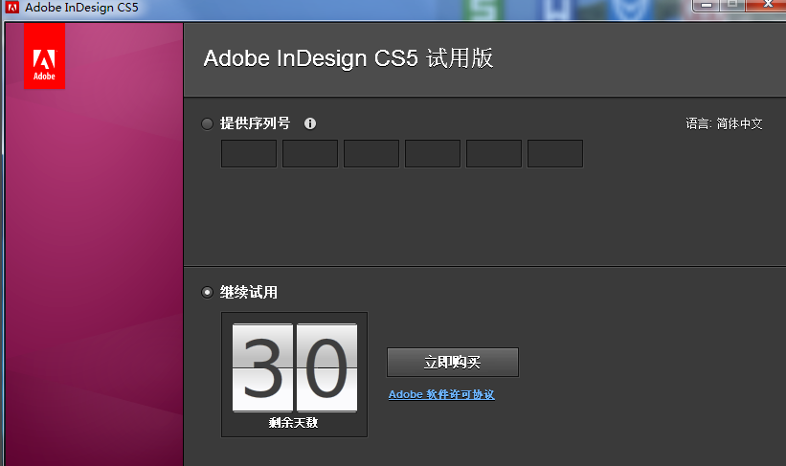Close the Adobe InDesign CS5 window
Viewport: 786px width, 466px height.
click(768, 5)
